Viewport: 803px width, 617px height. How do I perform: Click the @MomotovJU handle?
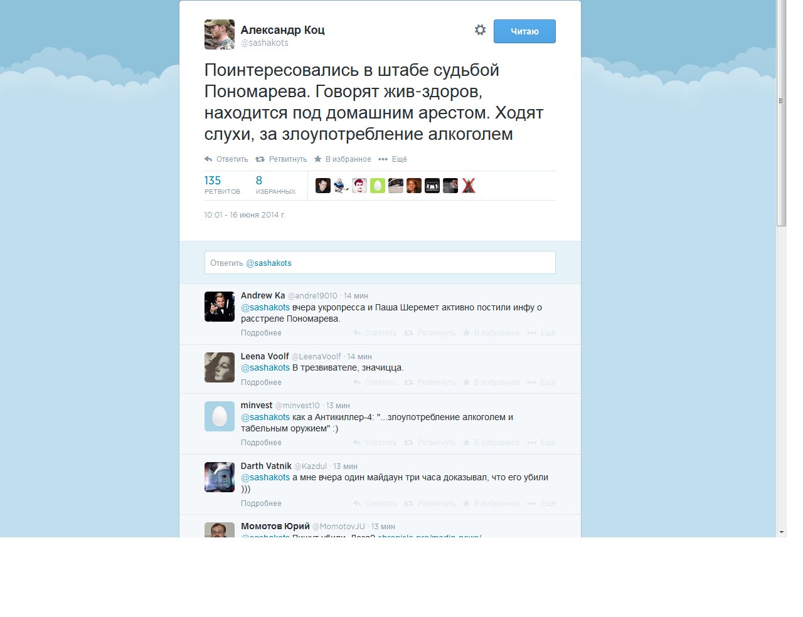click(339, 527)
